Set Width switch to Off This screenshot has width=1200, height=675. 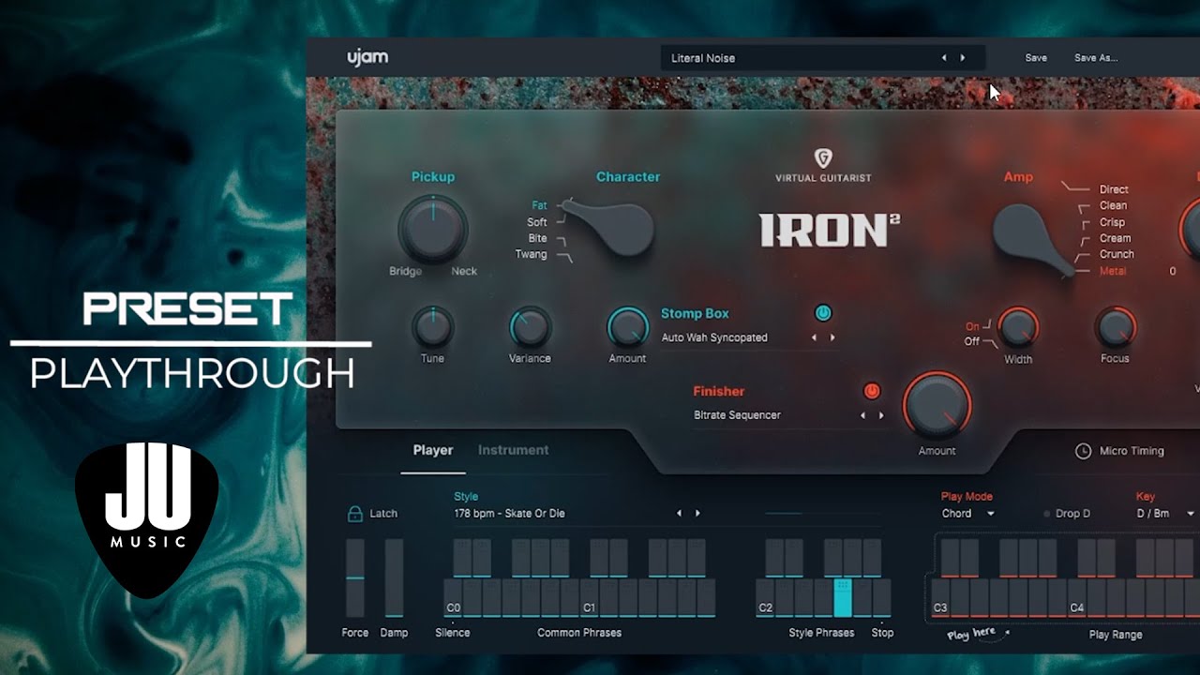pyautogui.click(x=972, y=341)
